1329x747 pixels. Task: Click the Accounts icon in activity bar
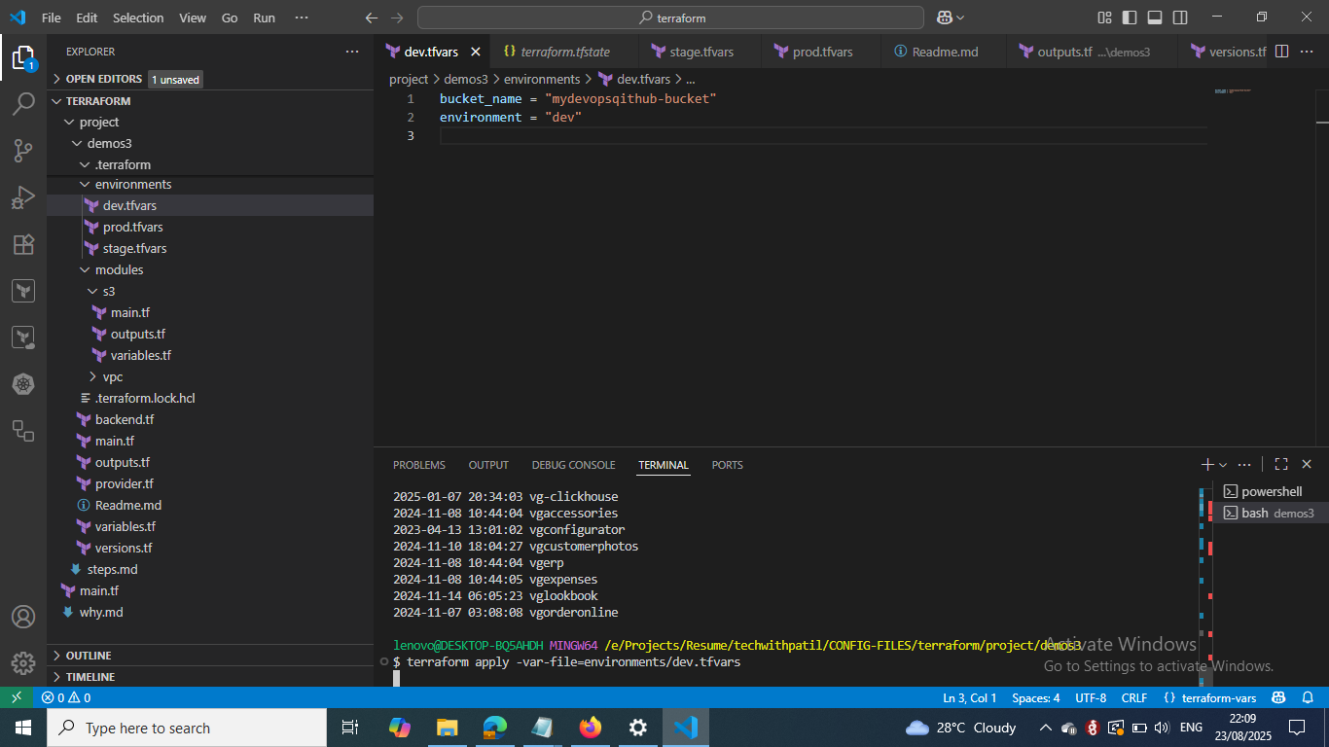(23, 617)
